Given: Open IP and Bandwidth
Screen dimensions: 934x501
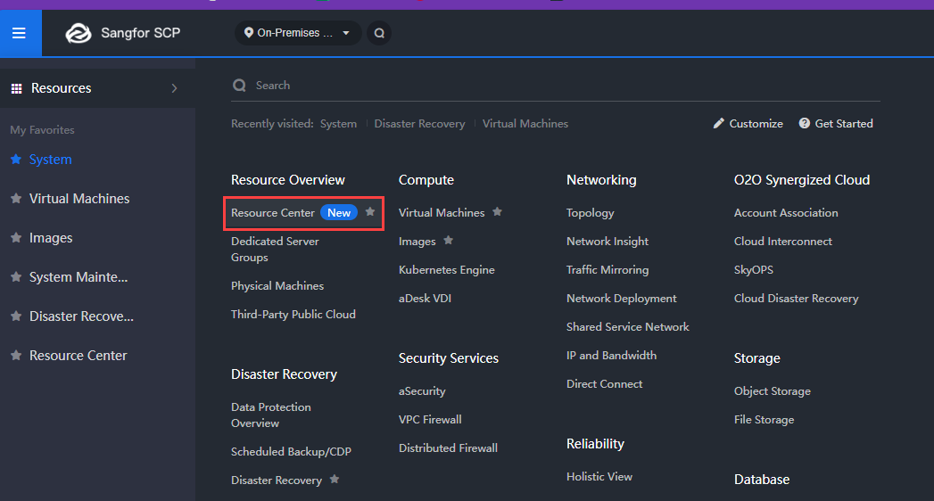Looking at the screenshot, I should (612, 356).
